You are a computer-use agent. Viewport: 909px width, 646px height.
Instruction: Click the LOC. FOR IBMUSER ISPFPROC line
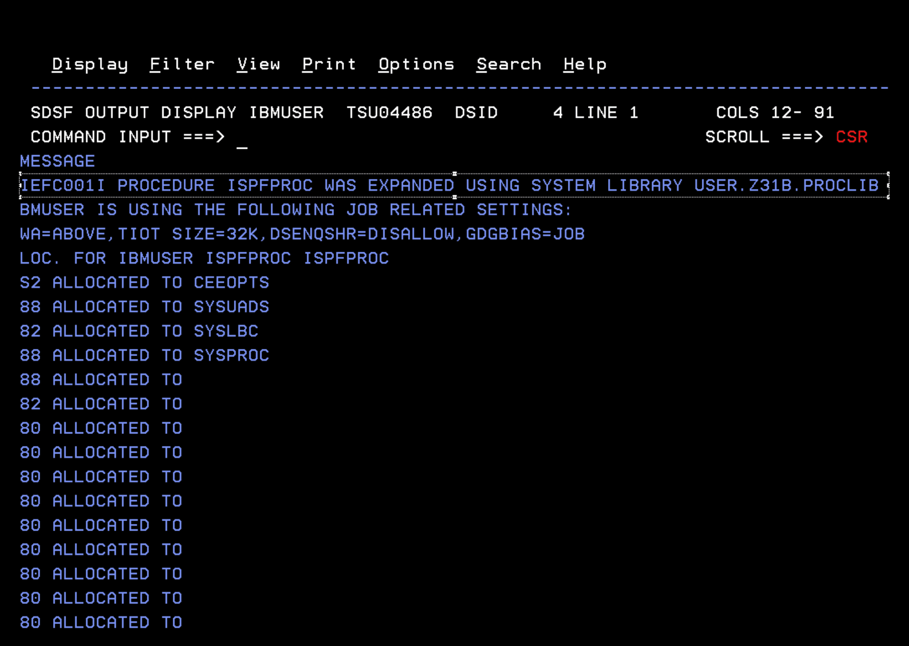(203, 258)
